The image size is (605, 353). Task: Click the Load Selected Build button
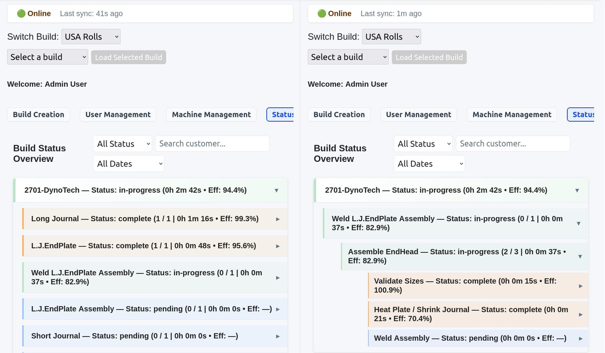[x=128, y=57]
